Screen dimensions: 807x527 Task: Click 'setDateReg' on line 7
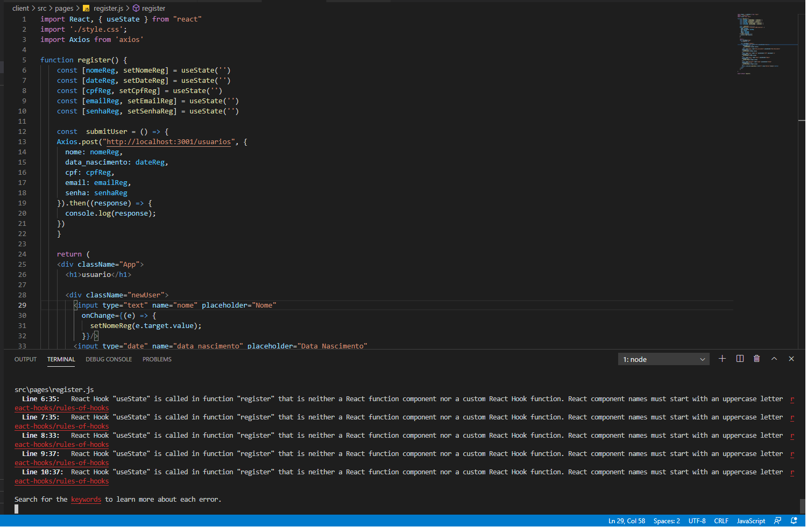point(144,81)
